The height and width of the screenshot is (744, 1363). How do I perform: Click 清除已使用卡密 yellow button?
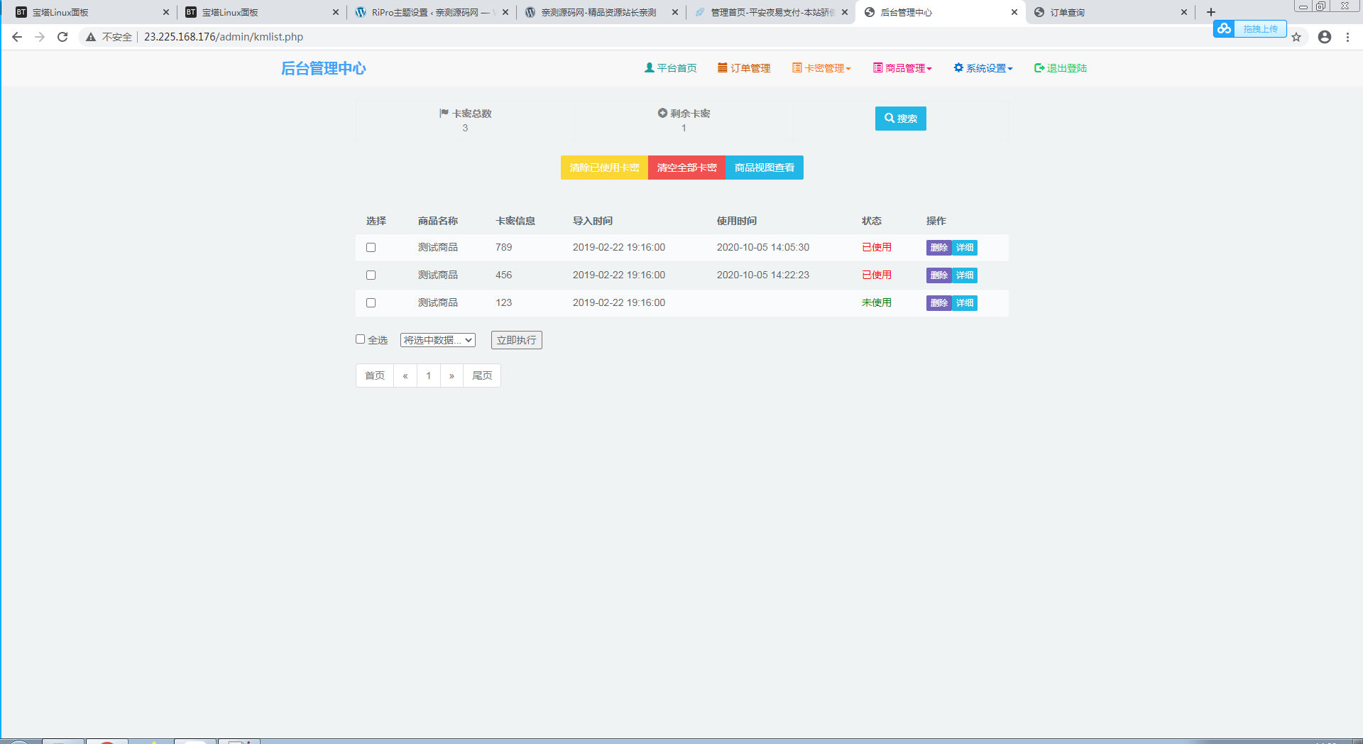[604, 168]
